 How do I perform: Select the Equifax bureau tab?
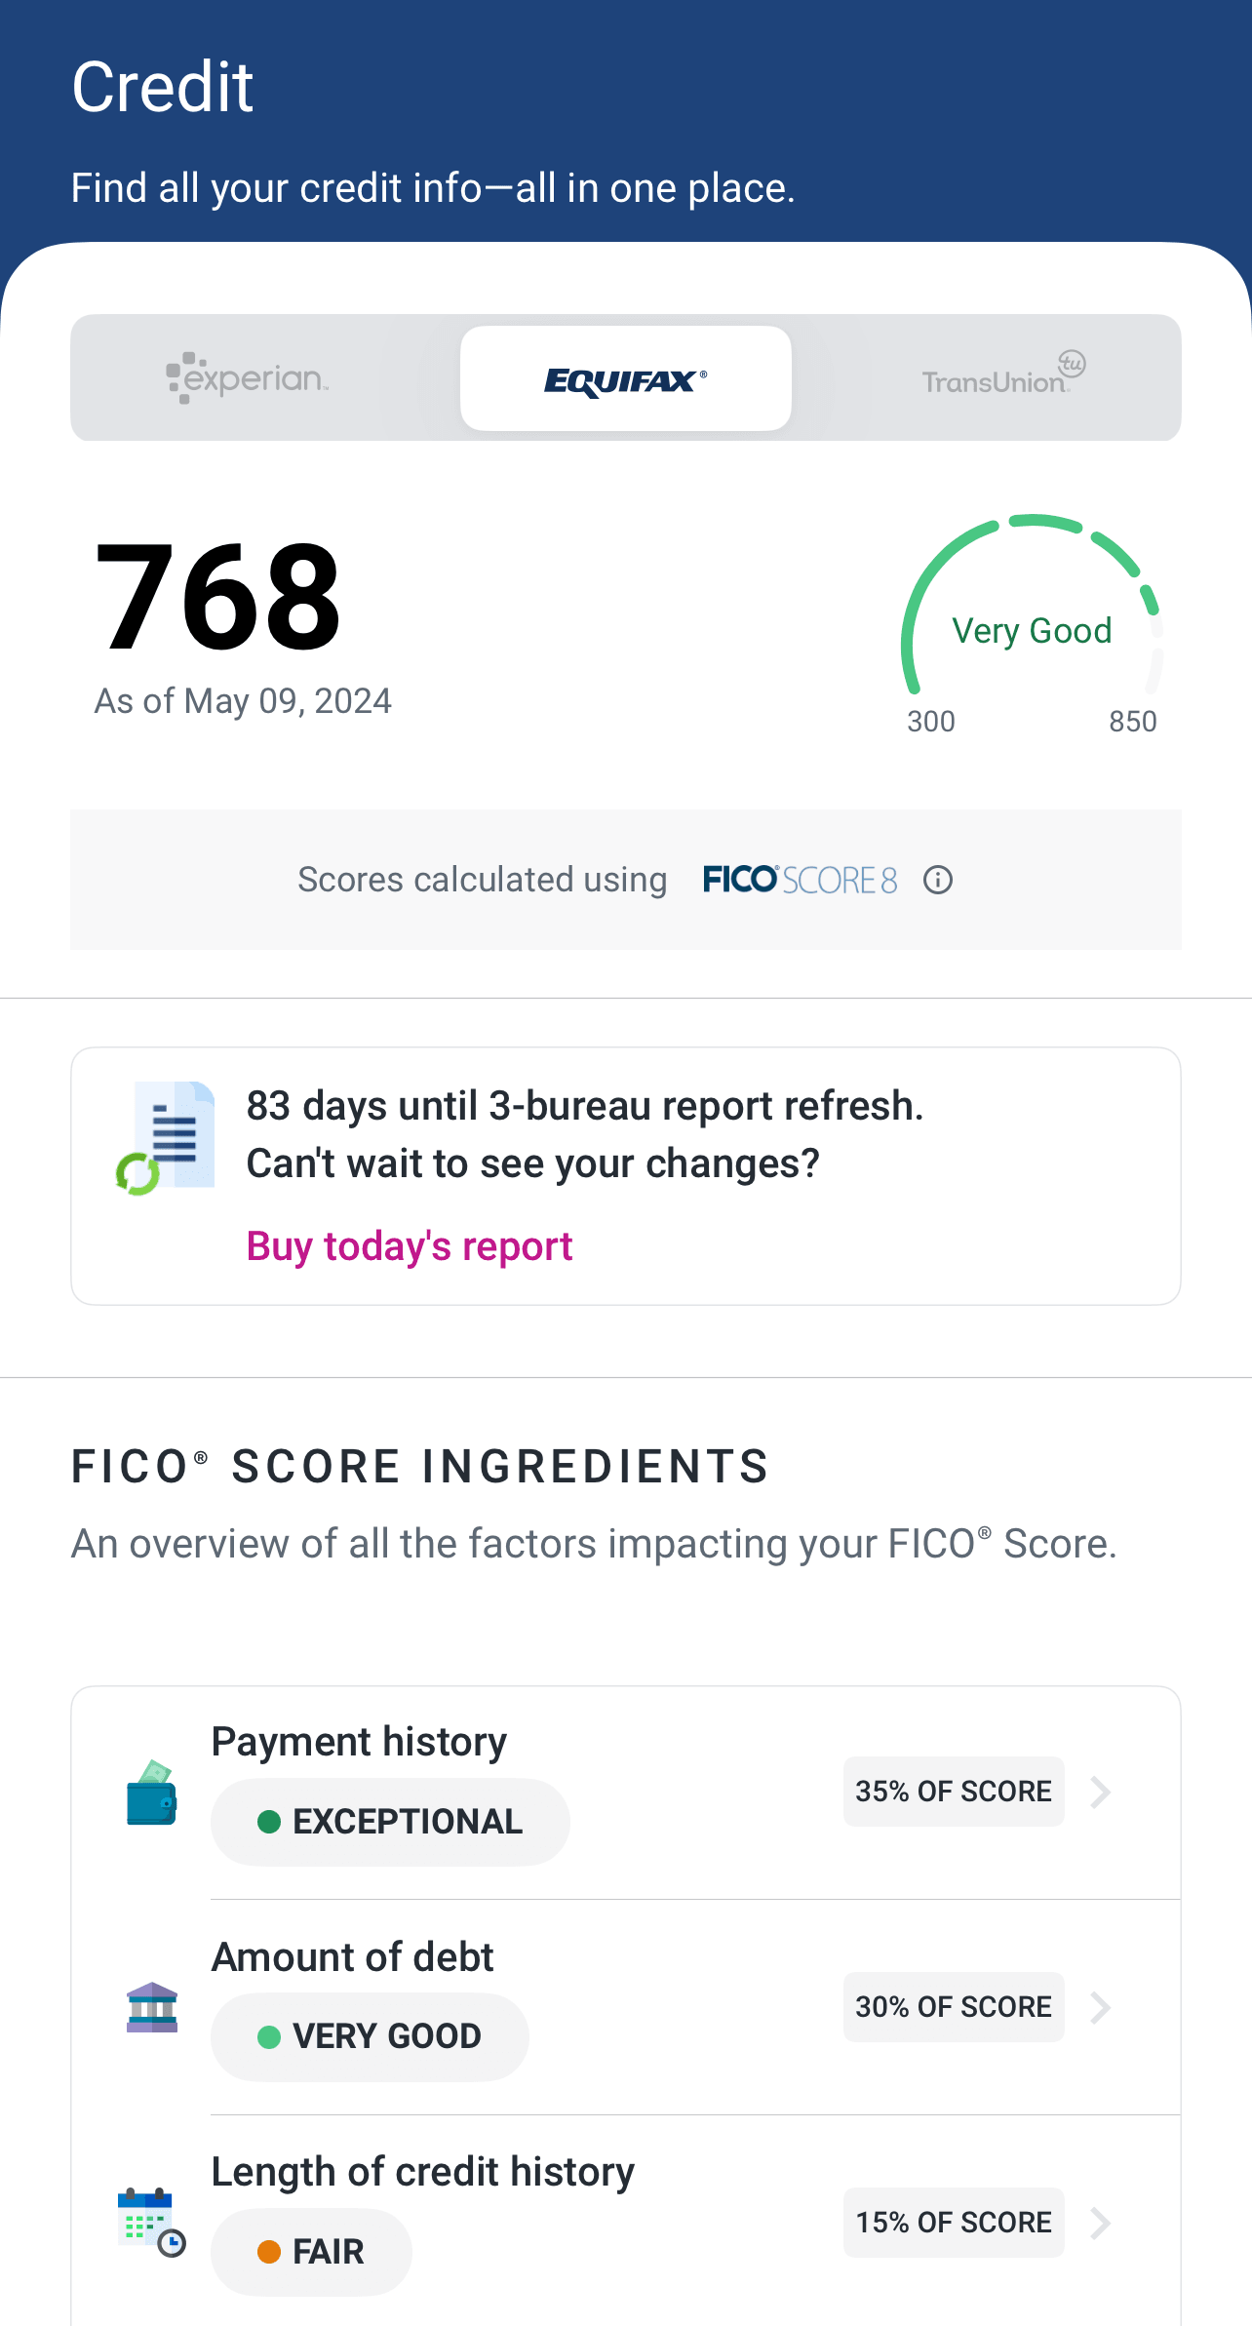625,378
